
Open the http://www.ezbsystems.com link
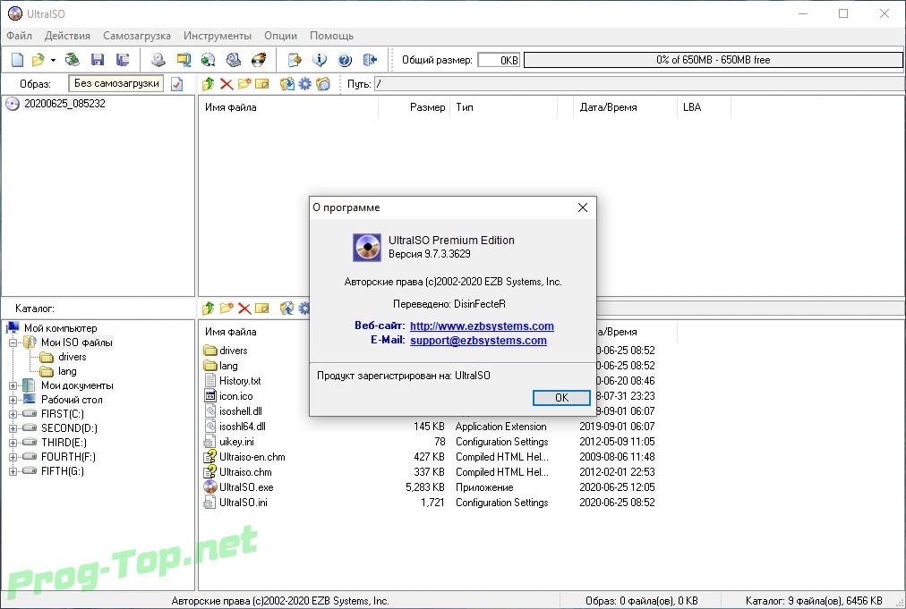pos(482,326)
